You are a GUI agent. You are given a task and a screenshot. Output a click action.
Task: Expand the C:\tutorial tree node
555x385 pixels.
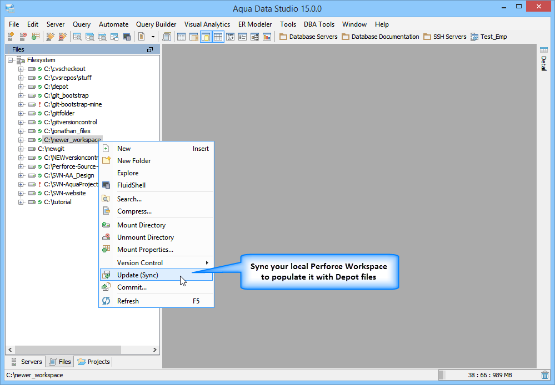(21, 202)
